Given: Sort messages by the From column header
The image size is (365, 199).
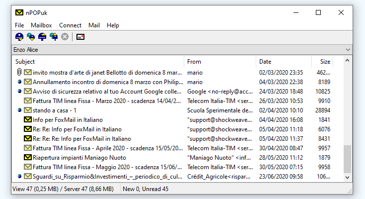Looking at the screenshot, I should pyautogui.click(x=220, y=62).
